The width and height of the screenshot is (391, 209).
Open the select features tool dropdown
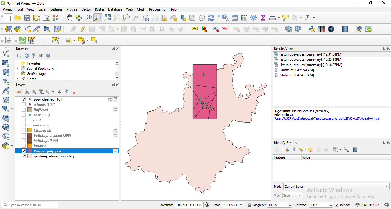[x=62, y=40]
